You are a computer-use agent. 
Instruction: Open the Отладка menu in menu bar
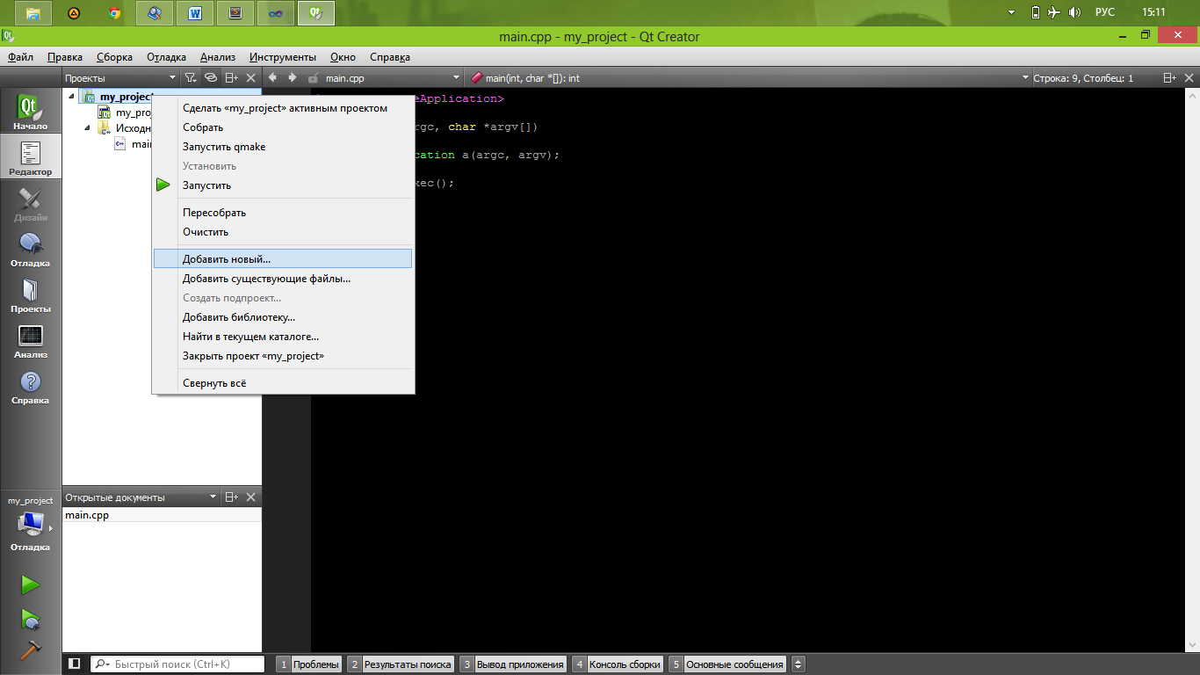(x=167, y=57)
